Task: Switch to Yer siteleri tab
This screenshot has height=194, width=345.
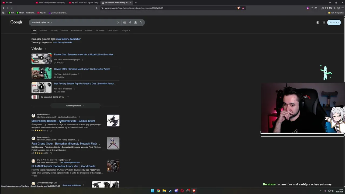Action: pos(100,30)
